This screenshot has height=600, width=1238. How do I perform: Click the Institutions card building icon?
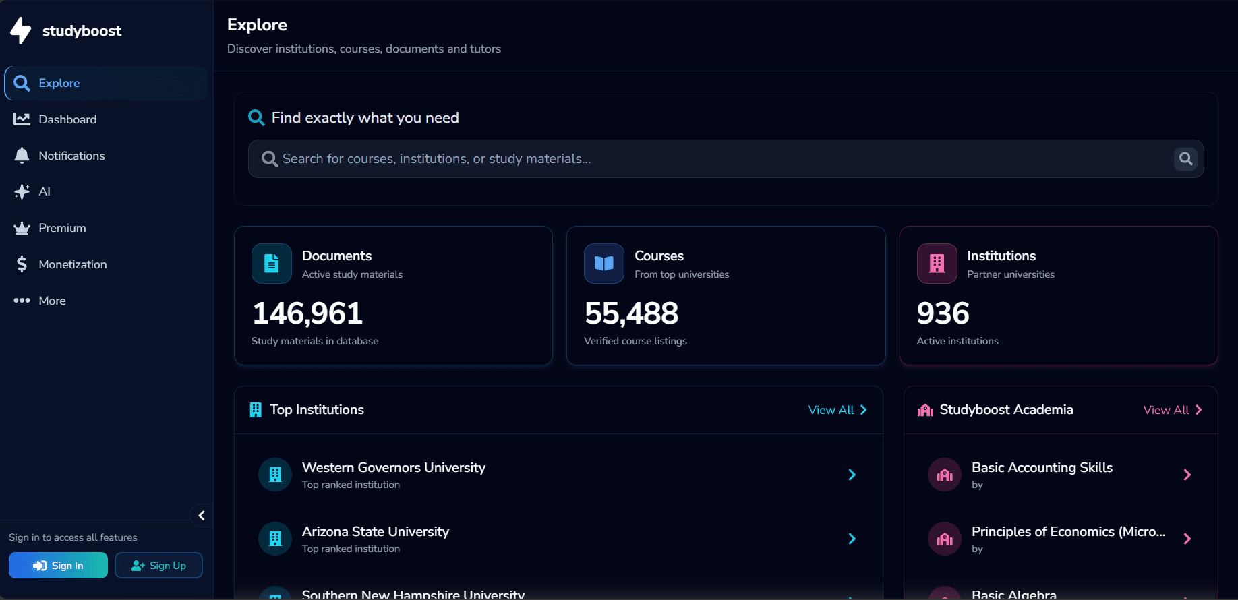click(937, 264)
